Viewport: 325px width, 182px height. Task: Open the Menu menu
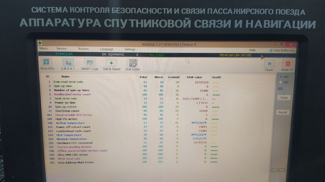(x=43, y=48)
